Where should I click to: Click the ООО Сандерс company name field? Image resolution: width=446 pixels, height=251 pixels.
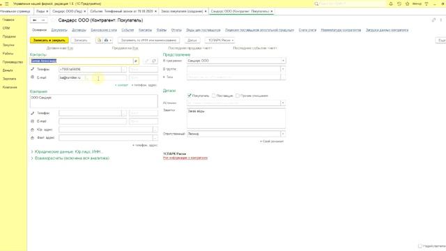[94, 101]
